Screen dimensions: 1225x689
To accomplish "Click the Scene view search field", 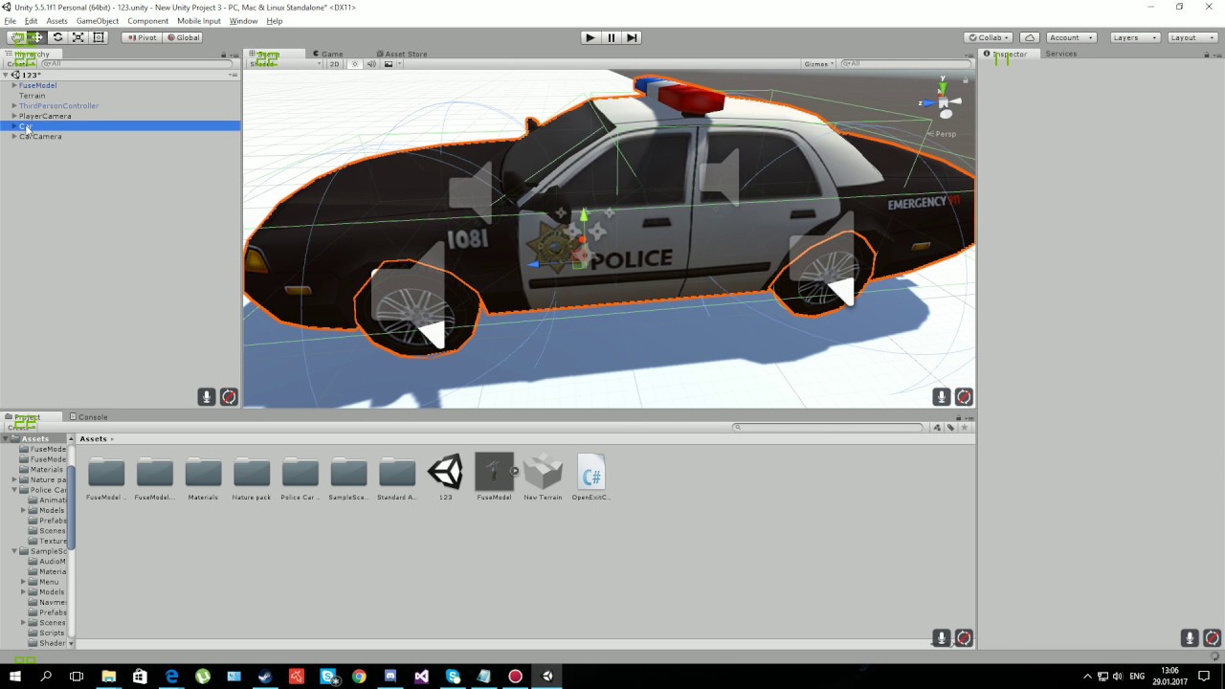I will point(904,64).
